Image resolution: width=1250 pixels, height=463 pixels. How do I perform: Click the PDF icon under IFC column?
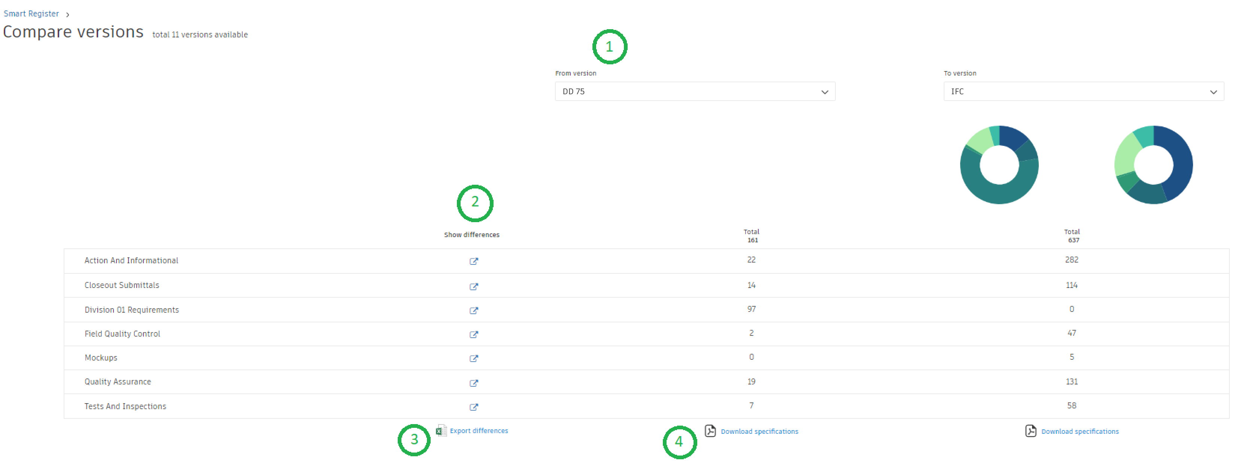click(x=1031, y=430)
